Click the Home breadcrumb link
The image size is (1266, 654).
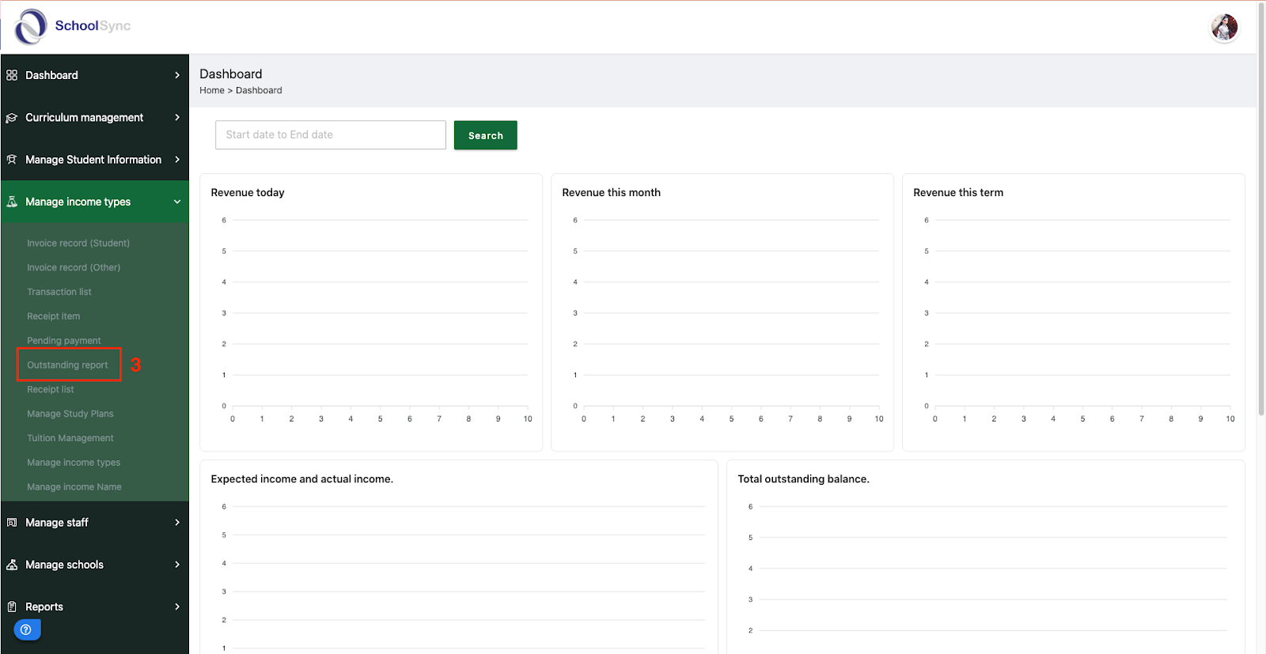(212, 90)
